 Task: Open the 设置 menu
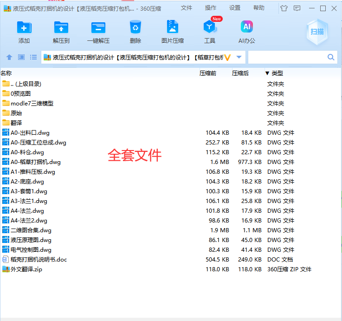click(x=235, y=8)
